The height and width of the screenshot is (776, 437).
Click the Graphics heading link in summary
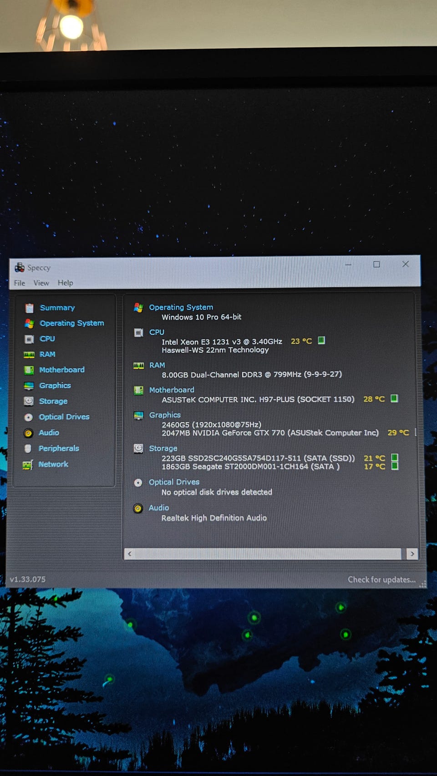tap(165, 415)
